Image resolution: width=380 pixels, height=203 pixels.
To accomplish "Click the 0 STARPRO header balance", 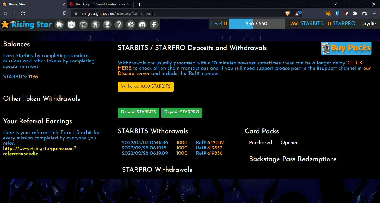I will [x=341, y=24].
